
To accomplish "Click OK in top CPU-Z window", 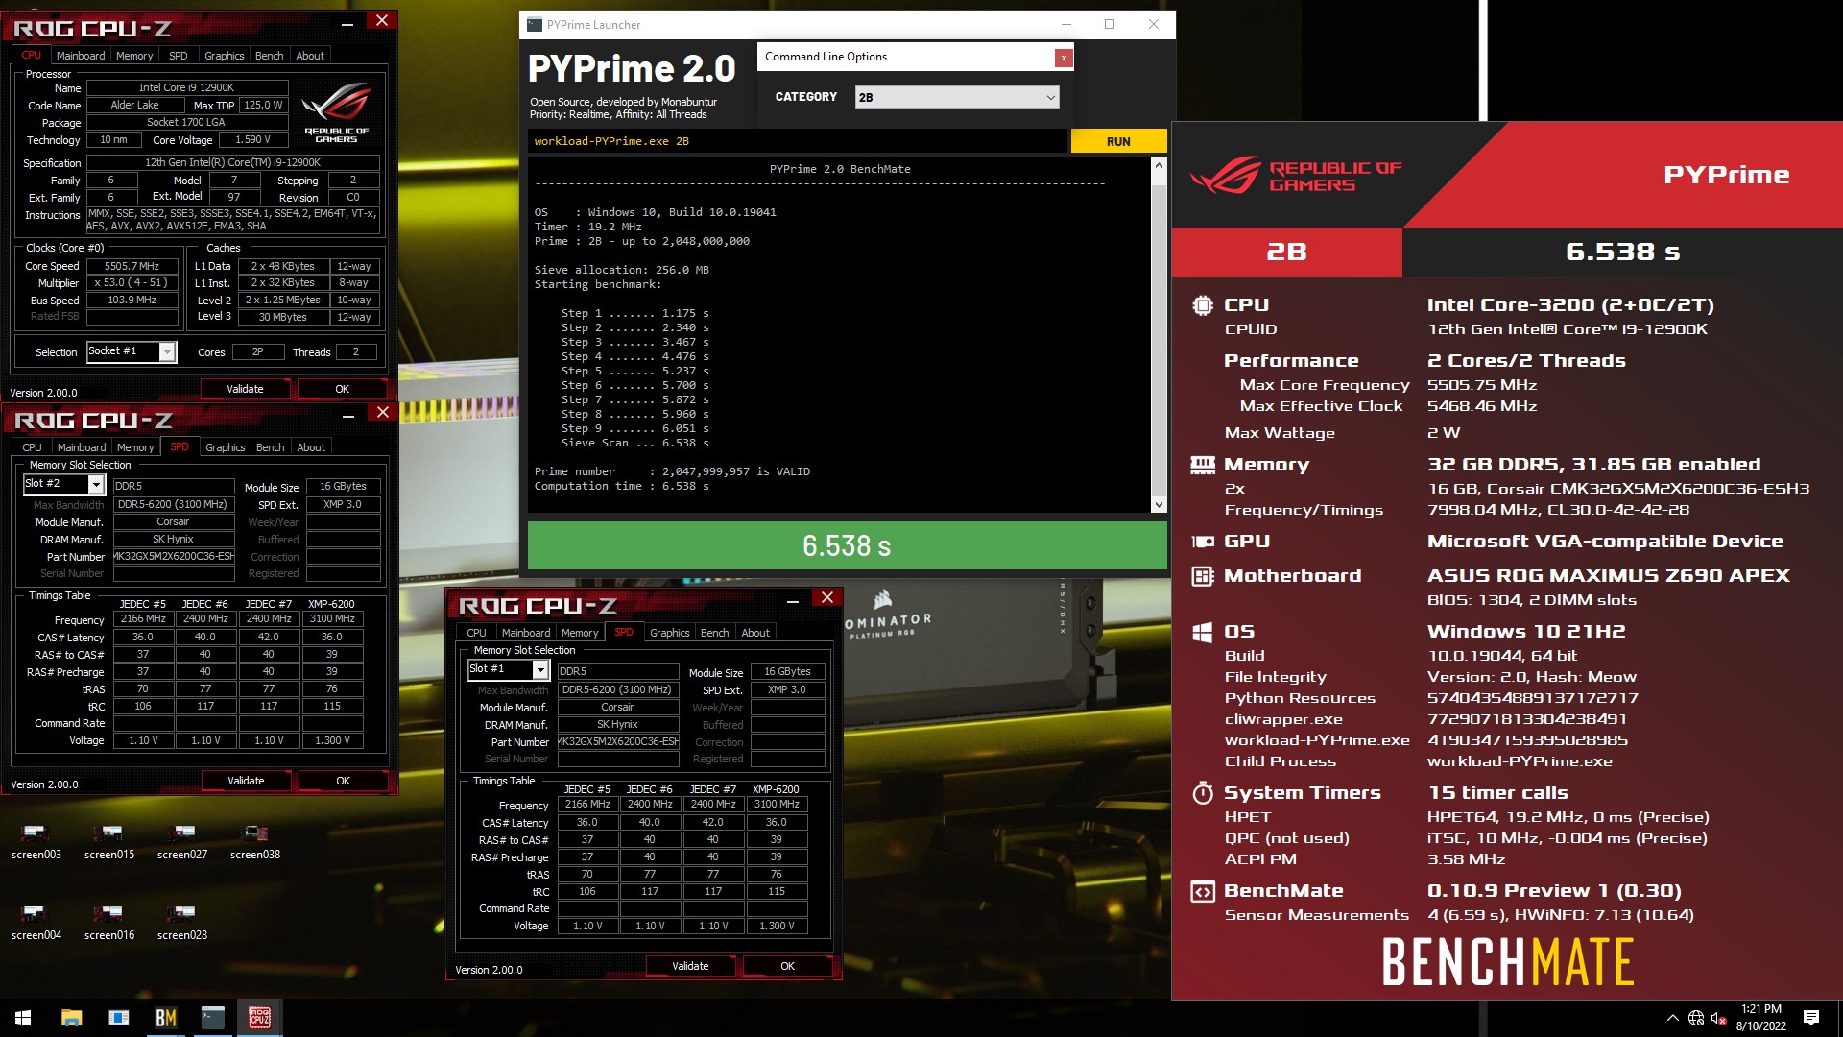I will [x=342, y=389].
